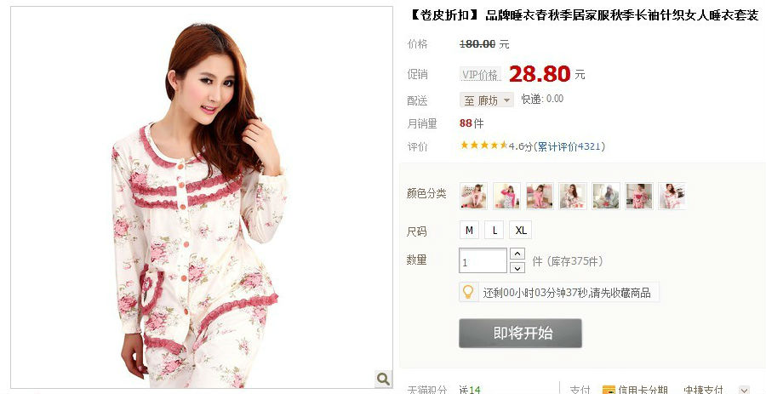
Task: Select size L
Action: (x=494, y=230)
